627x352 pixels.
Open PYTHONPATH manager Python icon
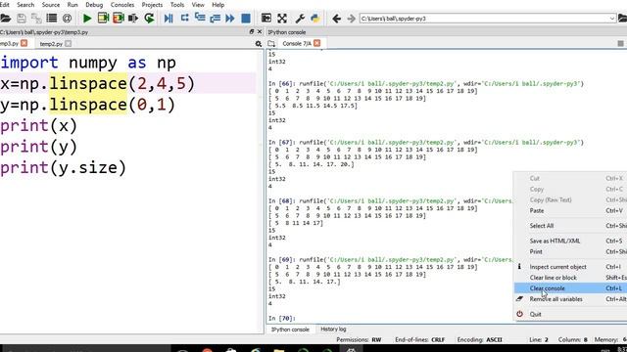[315, 18]
